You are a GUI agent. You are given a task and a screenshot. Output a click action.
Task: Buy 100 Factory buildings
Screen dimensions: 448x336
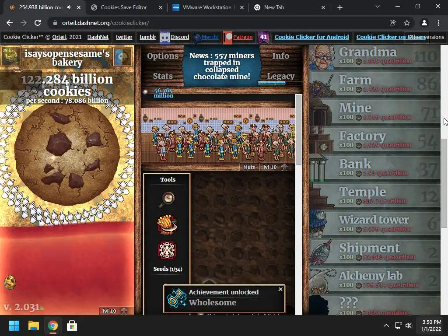[x=374, y=140]
